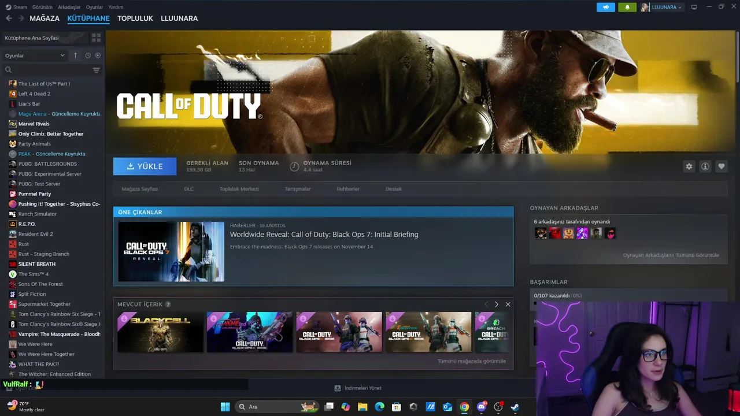Close the Mevcut İçerik section
The image size is (740, 416).
pyautogui.click(x=508, y=304)
